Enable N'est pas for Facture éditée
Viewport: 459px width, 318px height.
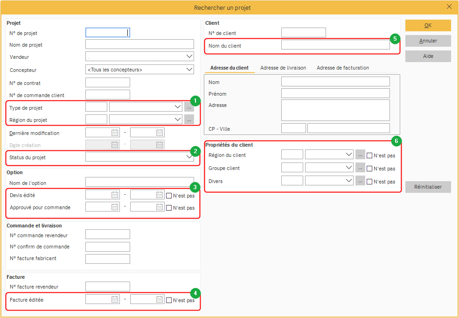(x=169, y=300)
